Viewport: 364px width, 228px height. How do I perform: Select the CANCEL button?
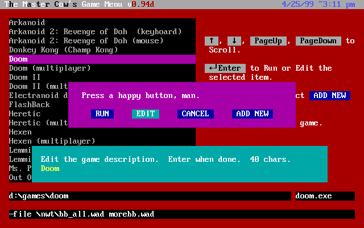click(x=196, y=114)
